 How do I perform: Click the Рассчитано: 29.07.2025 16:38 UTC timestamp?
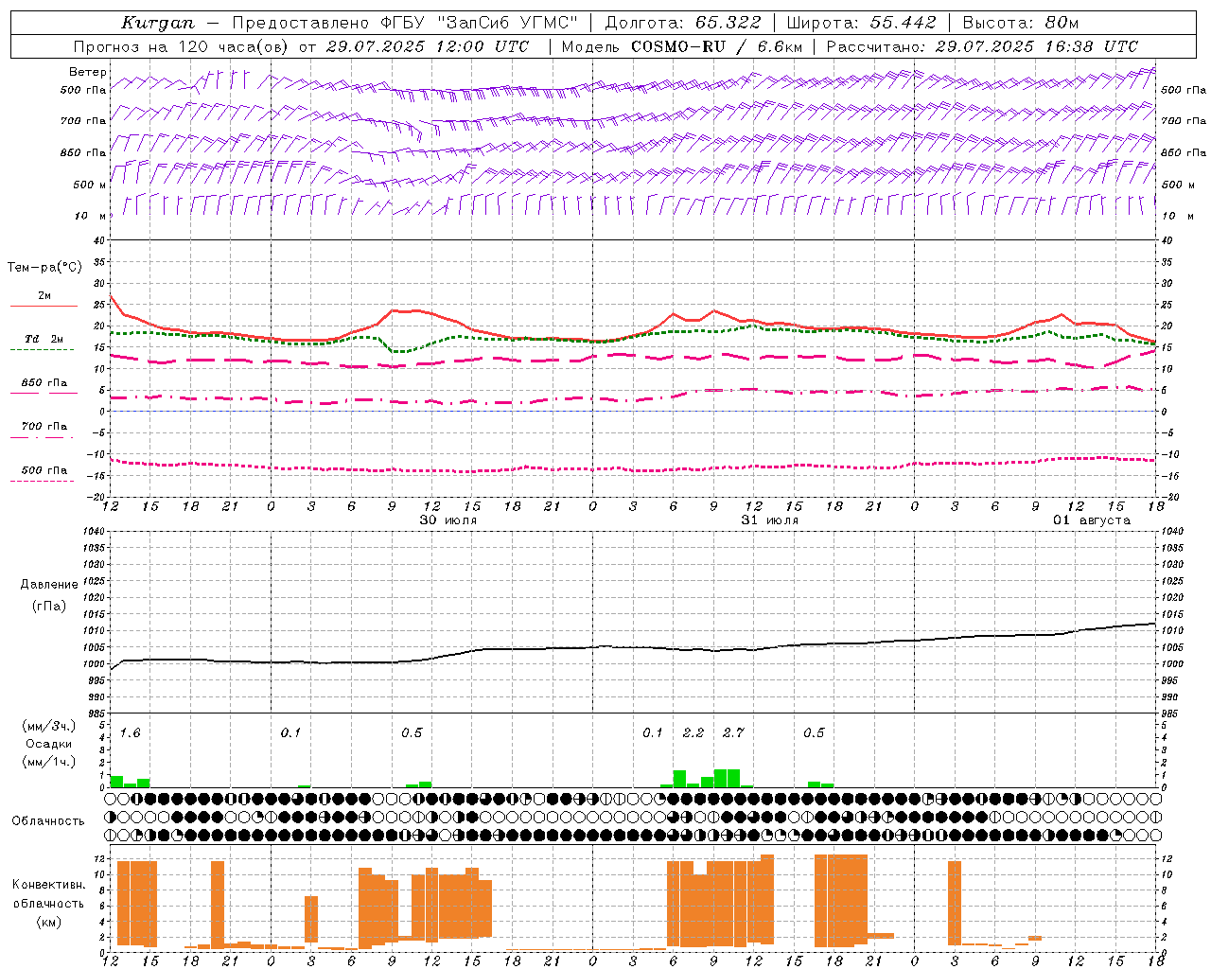pos(982,46)
